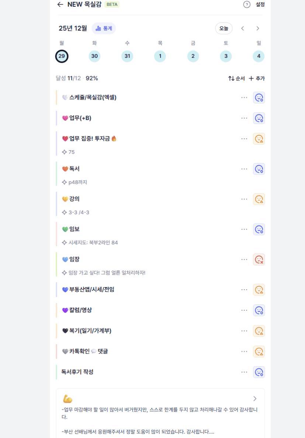The height and width of the screenshot is (438, 305).
Task: Go to next week with right chevron
Action: coord(258,28)
